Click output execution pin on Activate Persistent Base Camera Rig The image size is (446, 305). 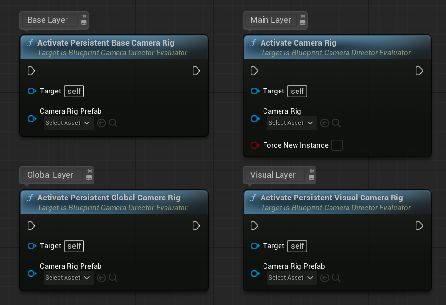click(196, 71)
